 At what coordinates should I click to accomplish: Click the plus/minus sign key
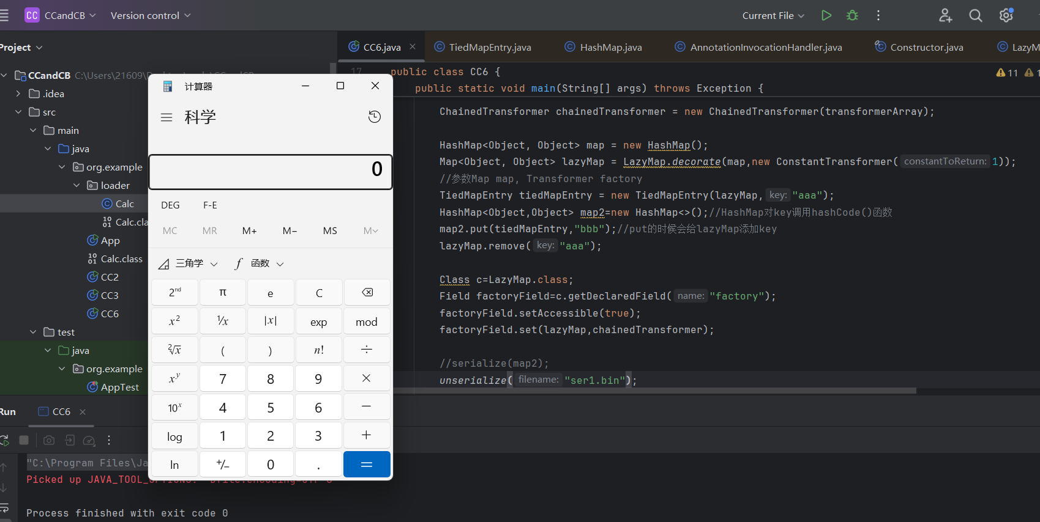click(223, 465)
